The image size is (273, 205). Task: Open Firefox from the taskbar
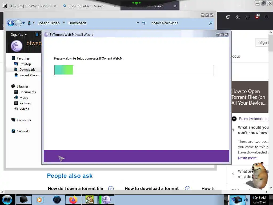73,200
